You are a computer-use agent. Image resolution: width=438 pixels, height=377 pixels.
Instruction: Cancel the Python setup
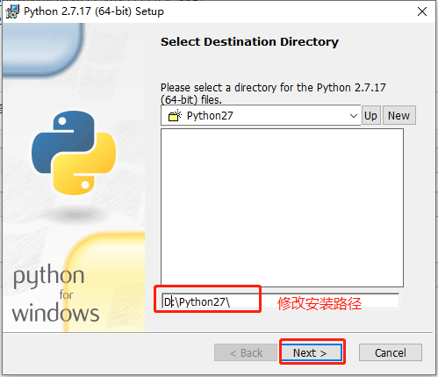[391, 352]
